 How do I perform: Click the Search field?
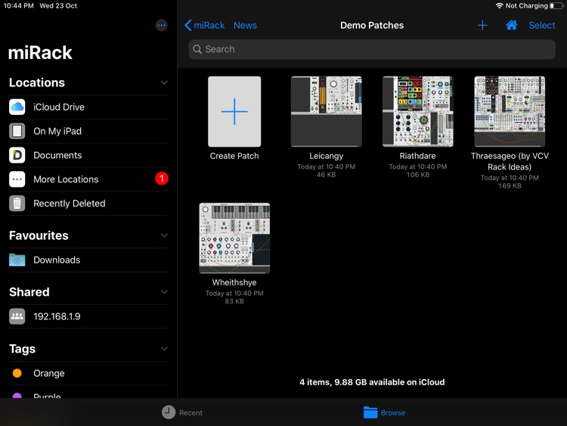372,49
